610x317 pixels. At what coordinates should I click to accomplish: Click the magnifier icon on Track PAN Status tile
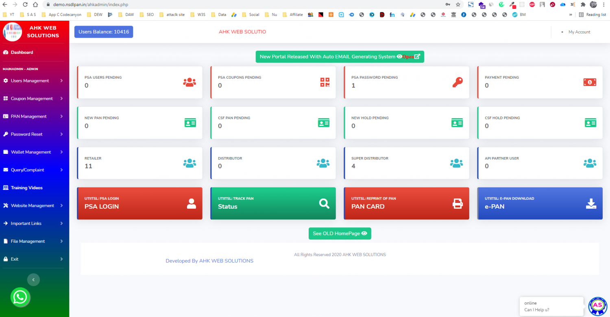324,204
